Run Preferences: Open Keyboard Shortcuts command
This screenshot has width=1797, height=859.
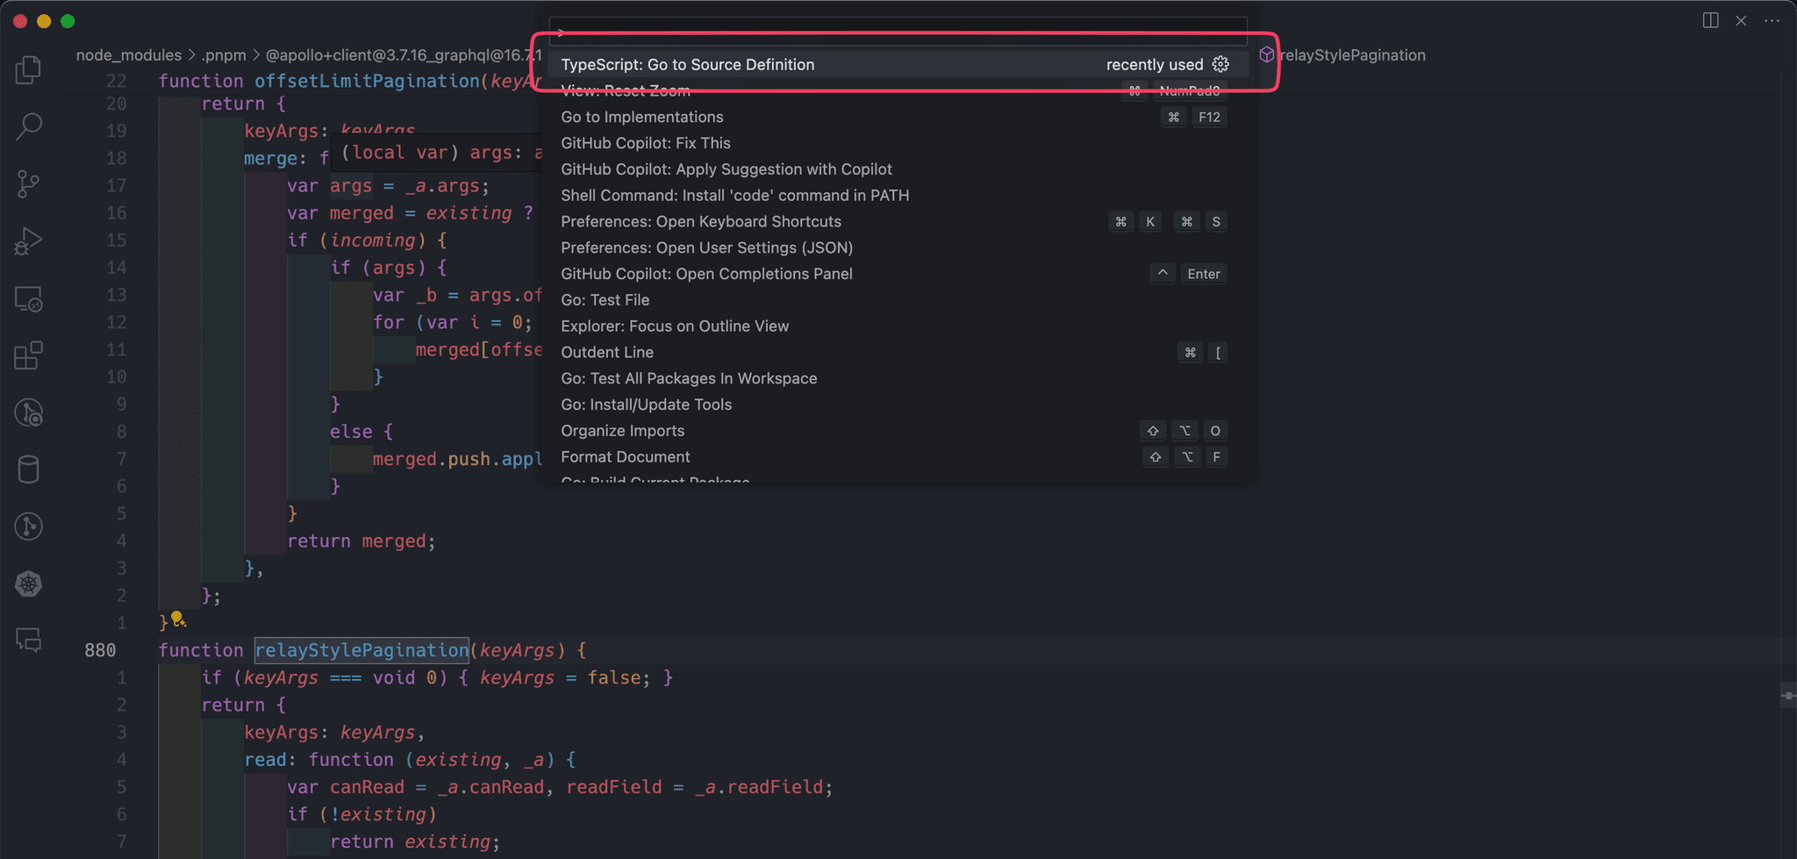[700, 222]
